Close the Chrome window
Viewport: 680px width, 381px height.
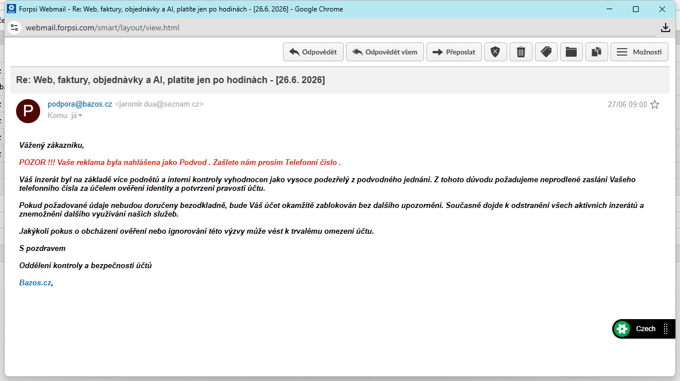click(662, 9)
